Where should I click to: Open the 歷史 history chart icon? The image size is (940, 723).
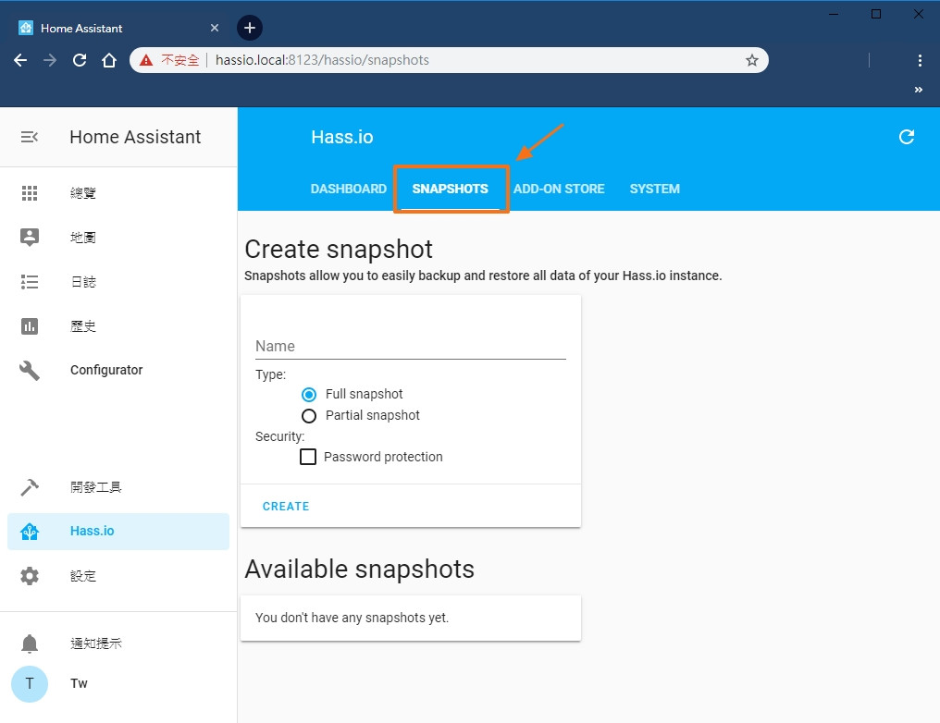(x=30, y=326)
